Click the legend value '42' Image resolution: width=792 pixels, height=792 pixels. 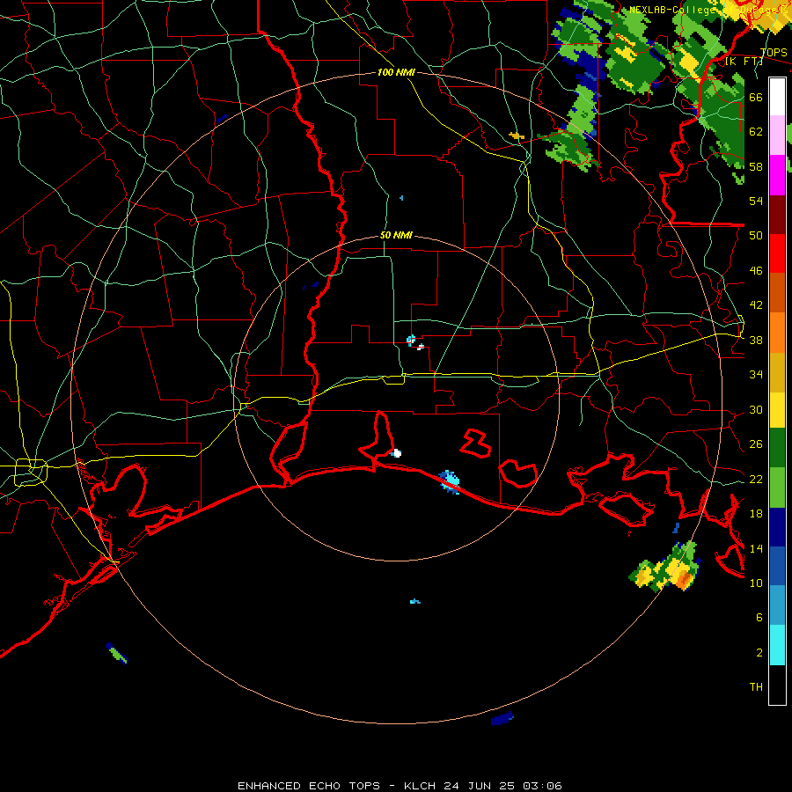pos(756,304)
